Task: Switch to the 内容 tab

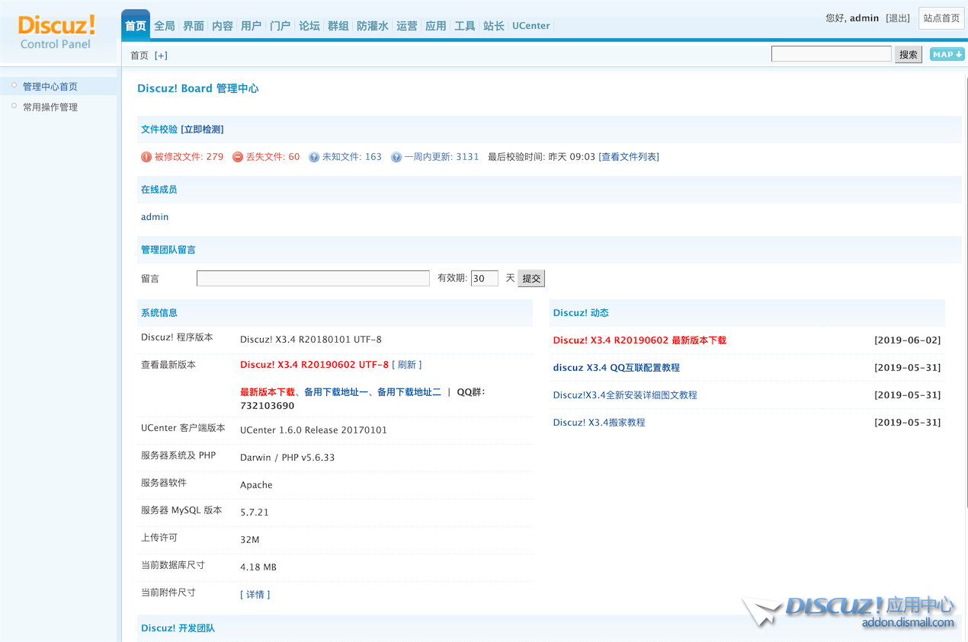Action: tap(223, 26)
